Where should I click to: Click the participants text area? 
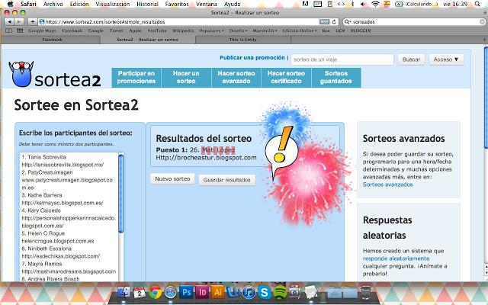click(x=69, y=217)
